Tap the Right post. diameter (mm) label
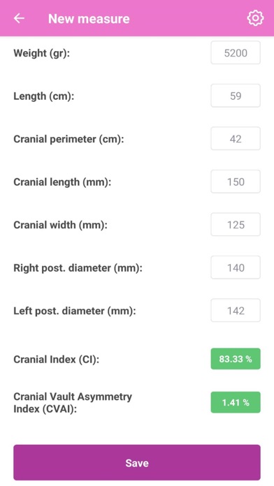Image resolution: width=274 pixels, height=486 pixels. pos(78,268)
